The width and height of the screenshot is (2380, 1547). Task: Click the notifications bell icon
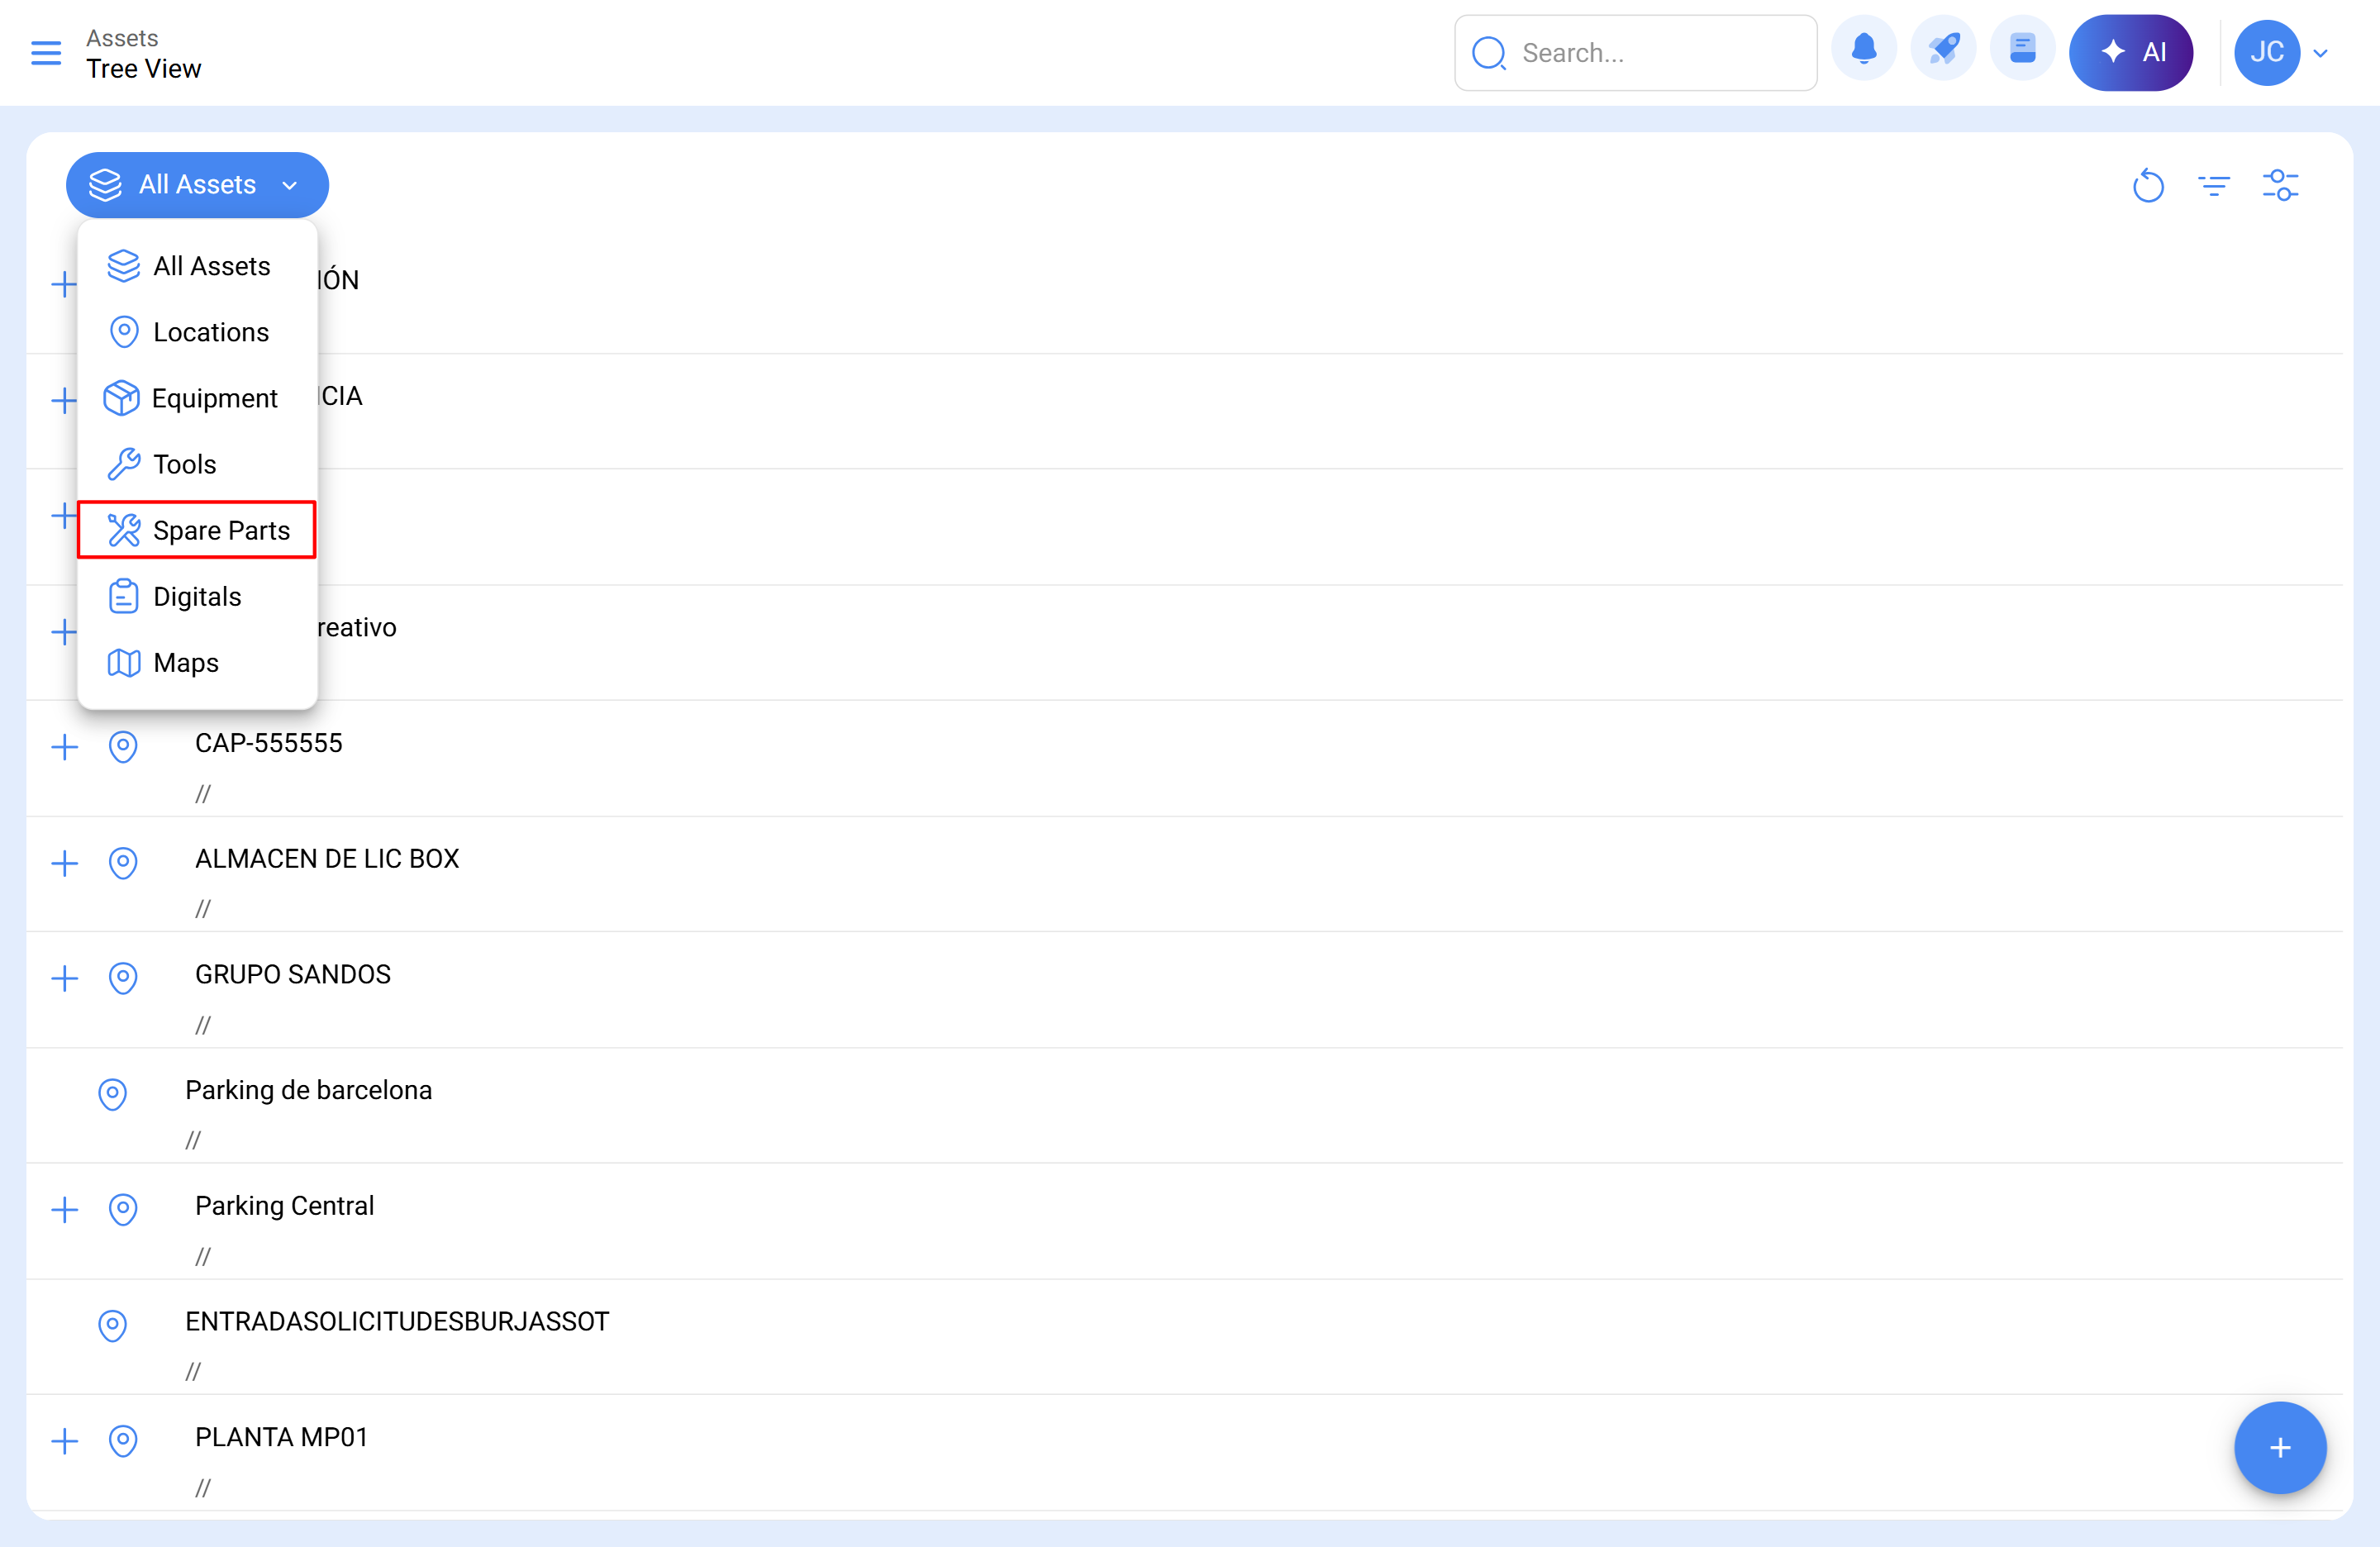pyautogui.click(x=1863, y=50)
